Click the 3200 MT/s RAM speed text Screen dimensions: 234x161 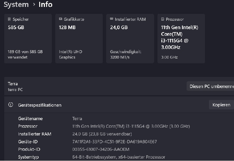coord(120,57)
